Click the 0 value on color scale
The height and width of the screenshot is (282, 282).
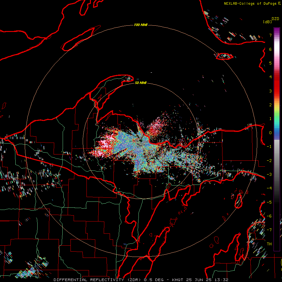[270, 133]
